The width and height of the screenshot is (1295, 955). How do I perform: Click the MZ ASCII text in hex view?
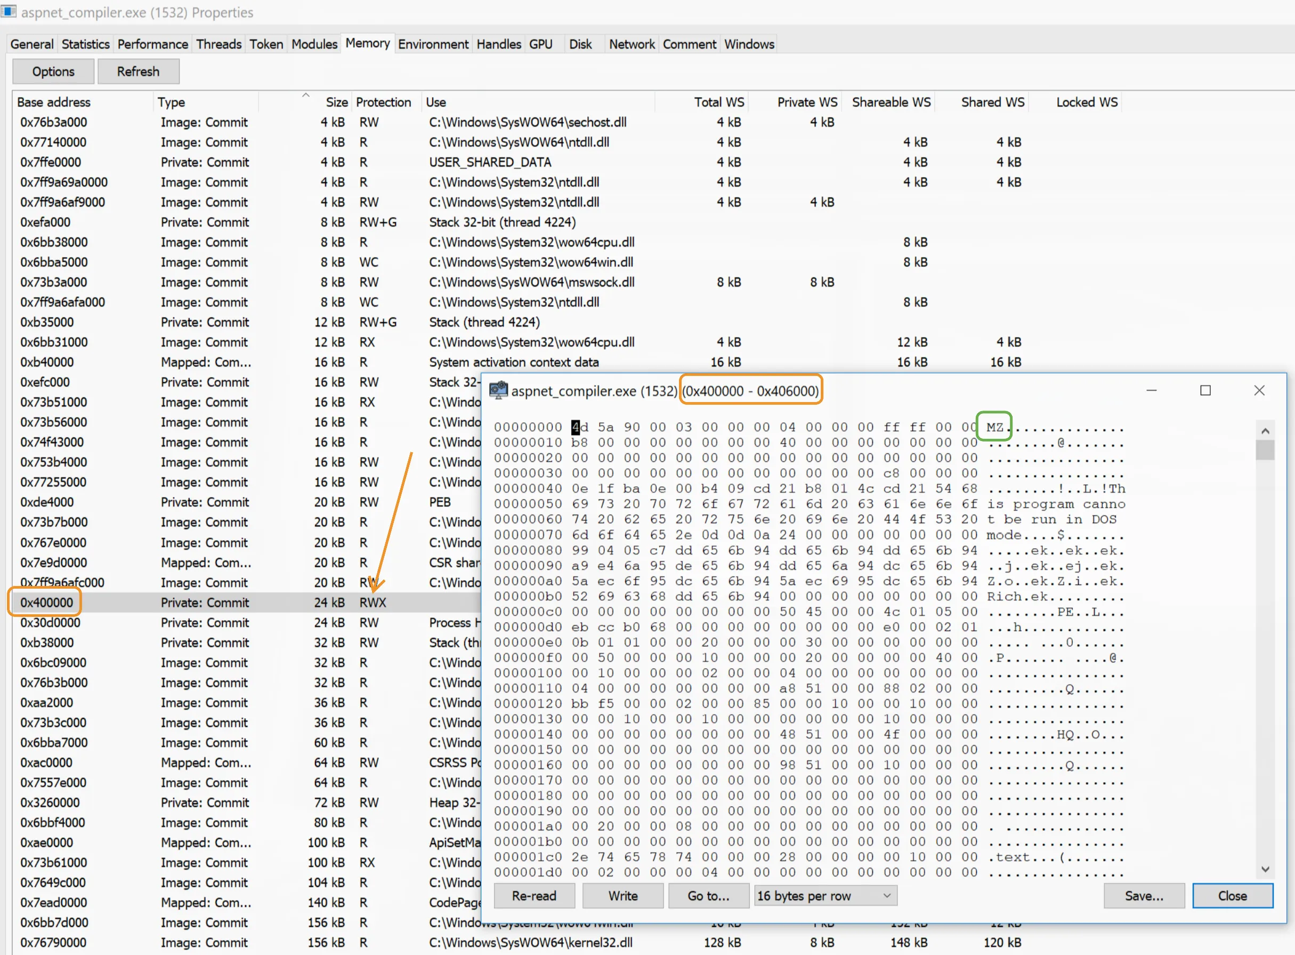coord(994,427)
